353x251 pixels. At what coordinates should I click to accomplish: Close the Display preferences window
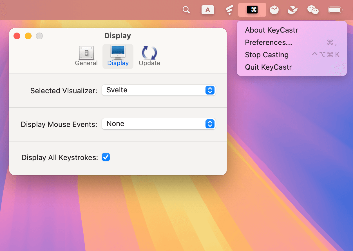point(17,36)
